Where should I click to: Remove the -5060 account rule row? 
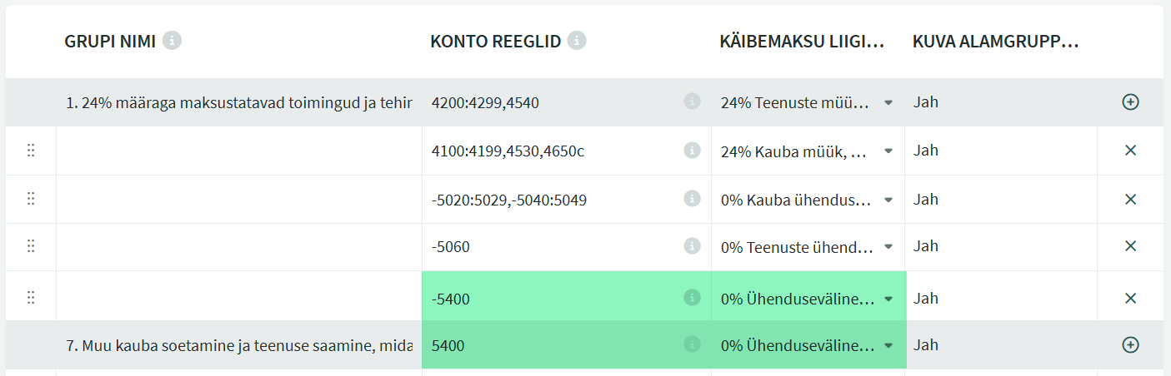tap(1130, 246)
